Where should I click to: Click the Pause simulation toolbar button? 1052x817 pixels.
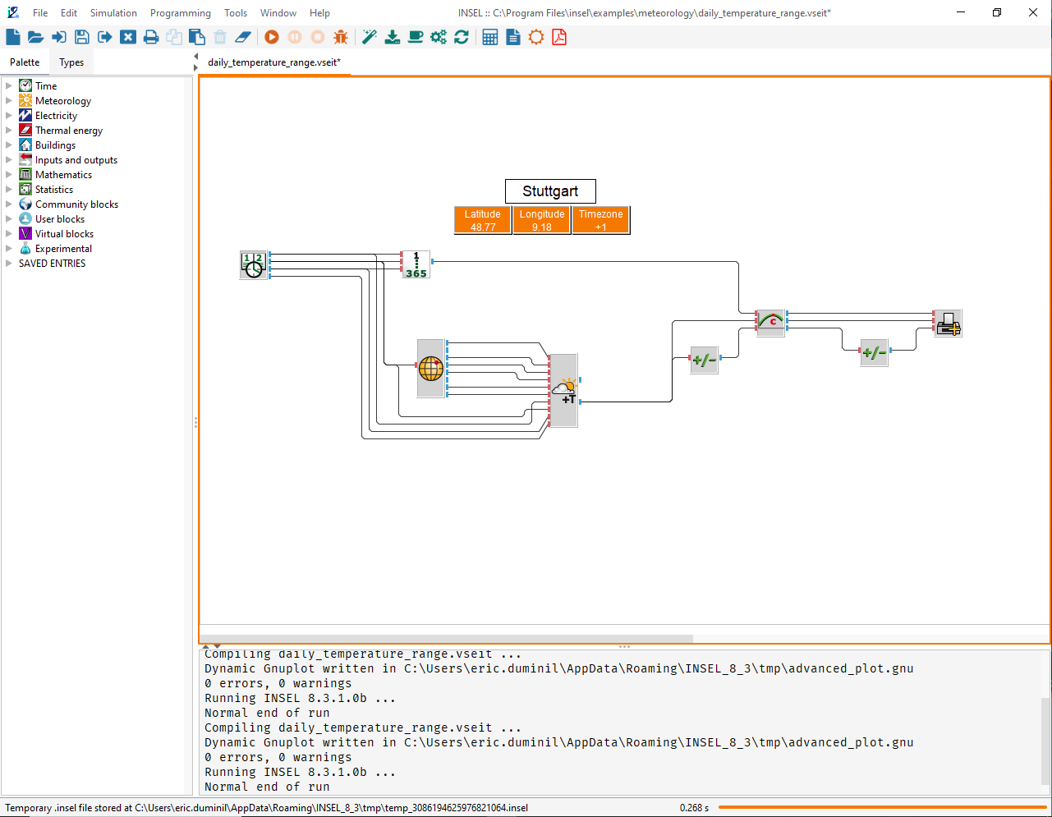pyautogui.click(x=295, y=37)
